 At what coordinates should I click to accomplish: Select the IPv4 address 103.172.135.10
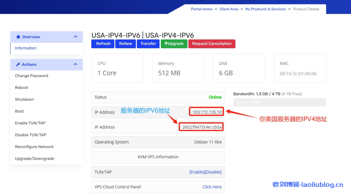click(x=207, y=112)
